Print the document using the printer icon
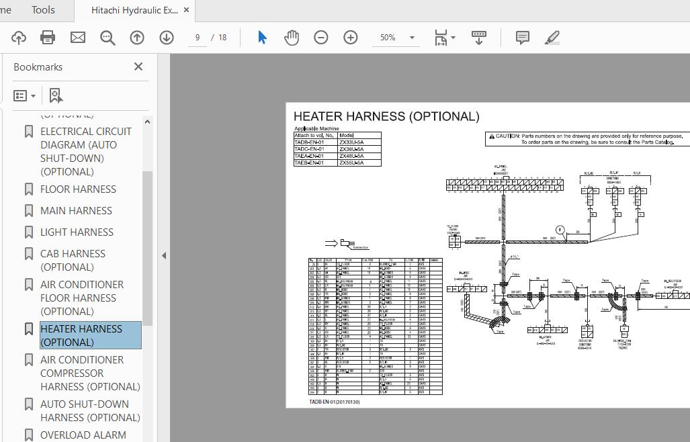Screen dimensions: 690x442 click(48, 38)
